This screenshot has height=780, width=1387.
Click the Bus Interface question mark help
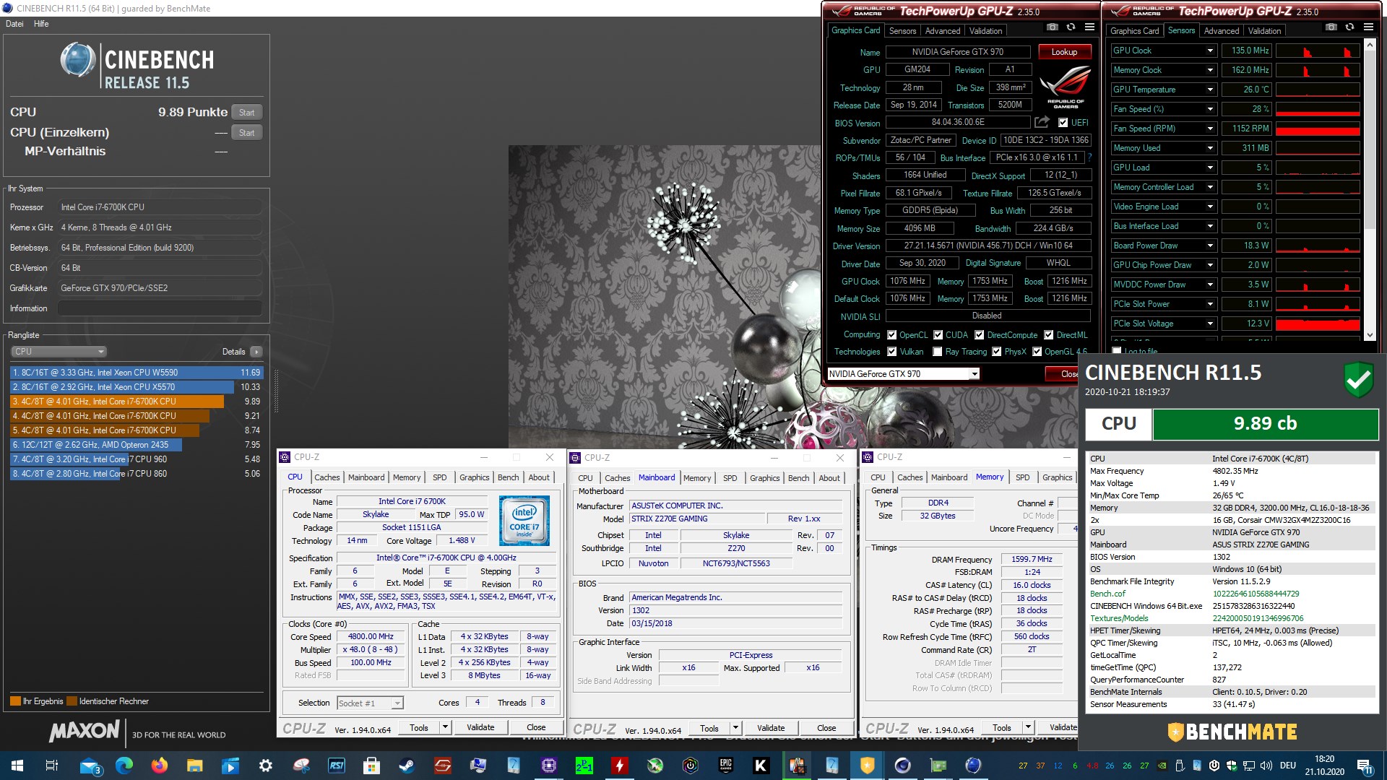[x=1089, y=157]
